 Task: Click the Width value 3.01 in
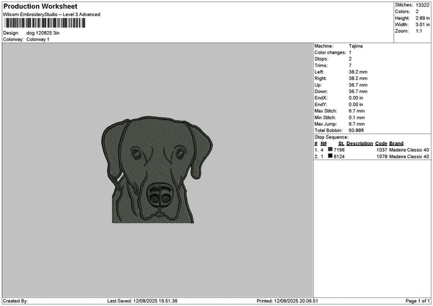click(422, 25)
